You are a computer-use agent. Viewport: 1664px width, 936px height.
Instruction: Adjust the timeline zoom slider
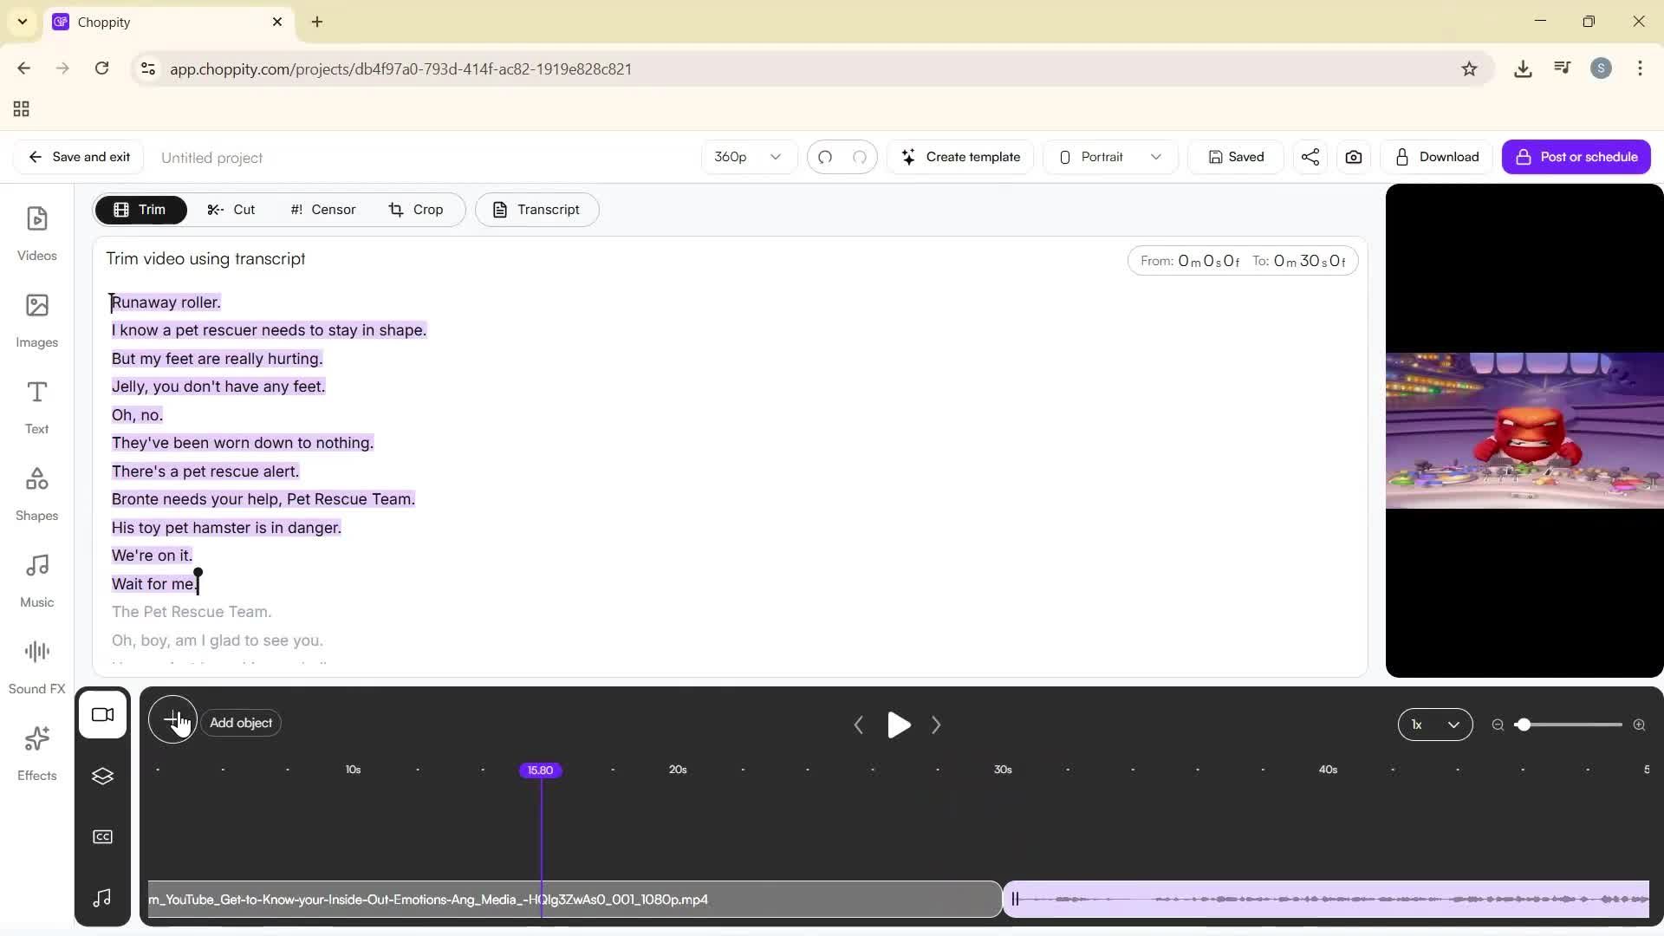pos(1525,725)
